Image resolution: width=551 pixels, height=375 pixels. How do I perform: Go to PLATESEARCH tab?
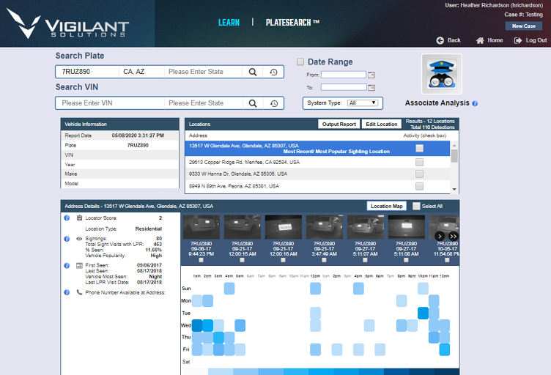point(292,23)
